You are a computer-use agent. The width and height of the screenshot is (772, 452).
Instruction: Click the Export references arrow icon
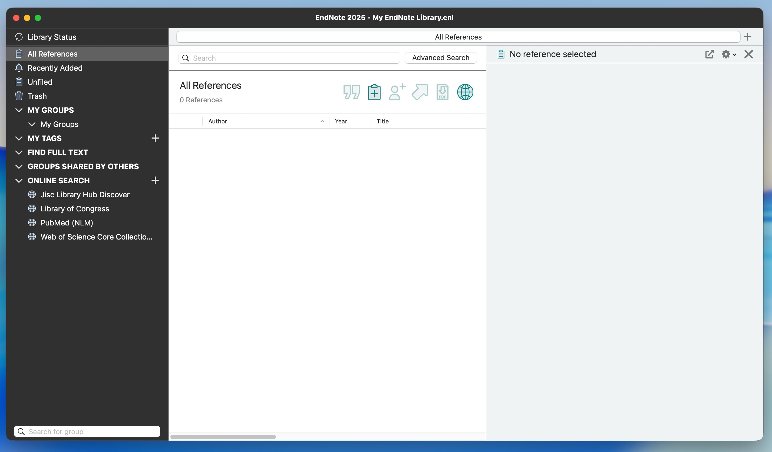tap(419, 92)
